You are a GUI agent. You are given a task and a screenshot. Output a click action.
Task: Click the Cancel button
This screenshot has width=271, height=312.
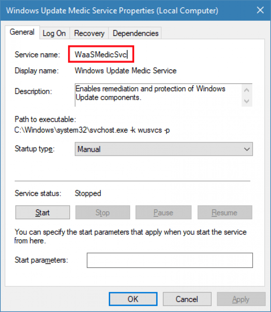(186, 299)
